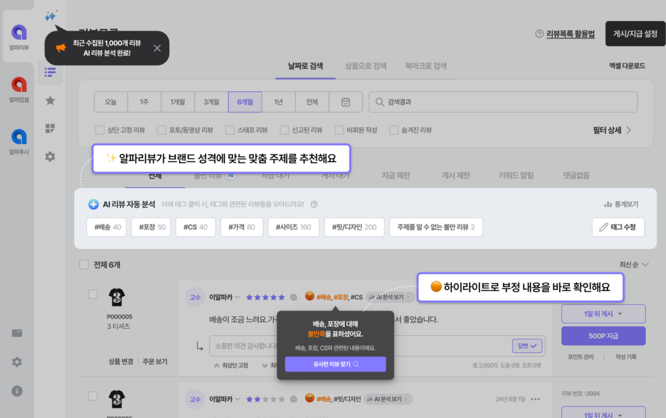Viewport: 666px width, 418px height.
Task: Click the info icon at bottom left
Action: pyautogui.click(x=17, y=391)
